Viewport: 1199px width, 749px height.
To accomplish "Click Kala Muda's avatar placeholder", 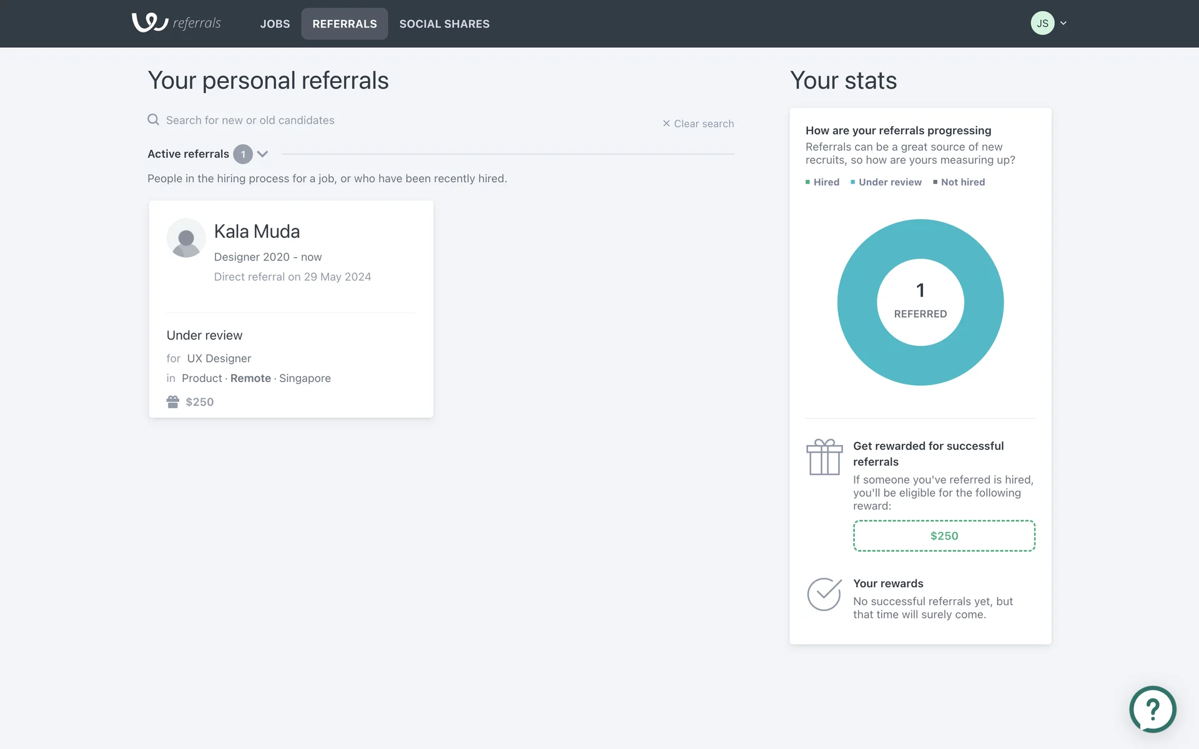I will [x=186, y=238].
